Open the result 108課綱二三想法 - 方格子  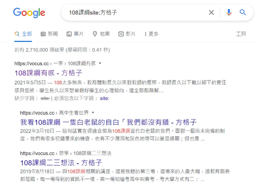tap(61, 163)
